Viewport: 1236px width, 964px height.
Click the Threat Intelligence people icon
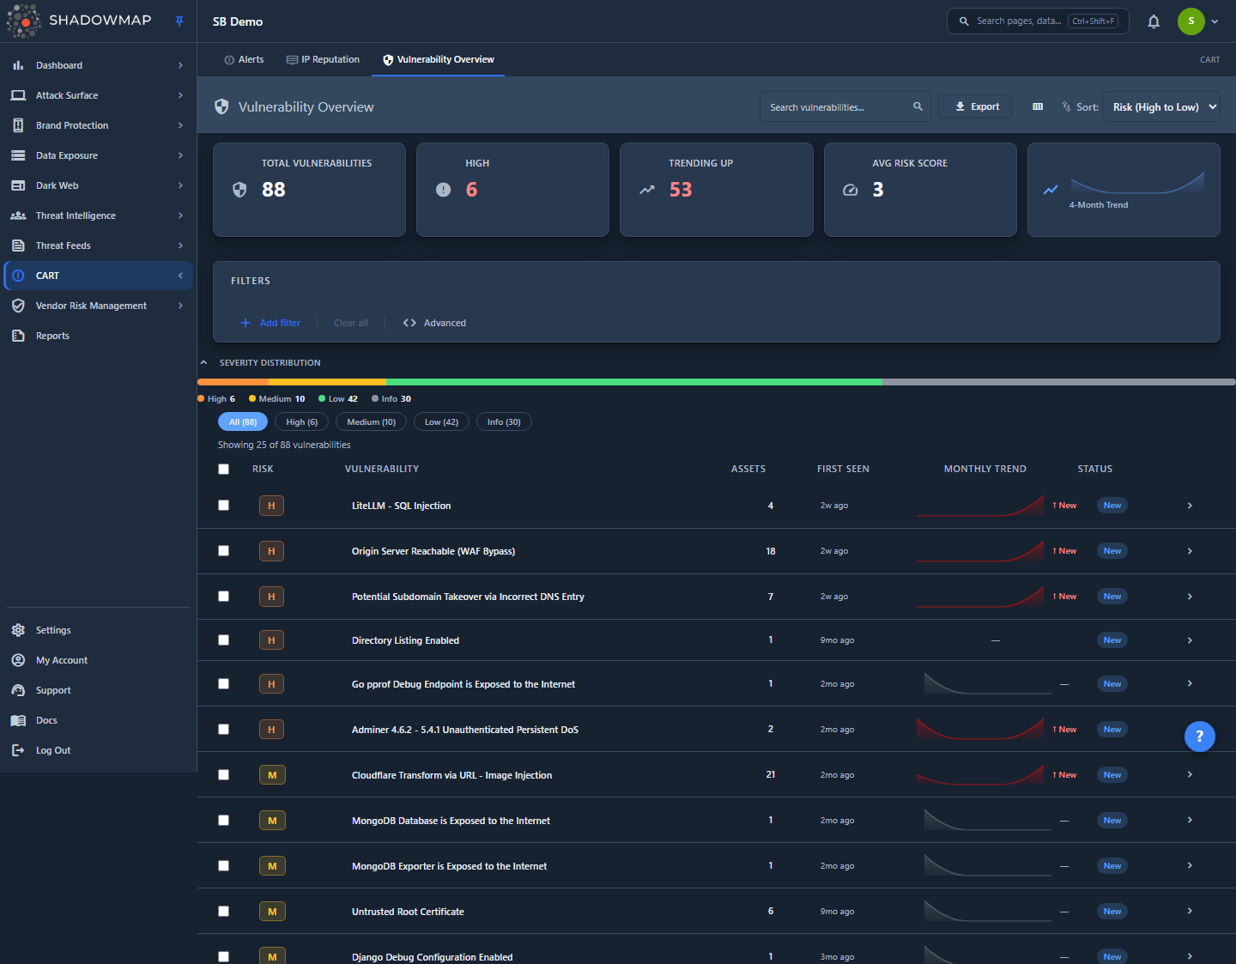18,215
